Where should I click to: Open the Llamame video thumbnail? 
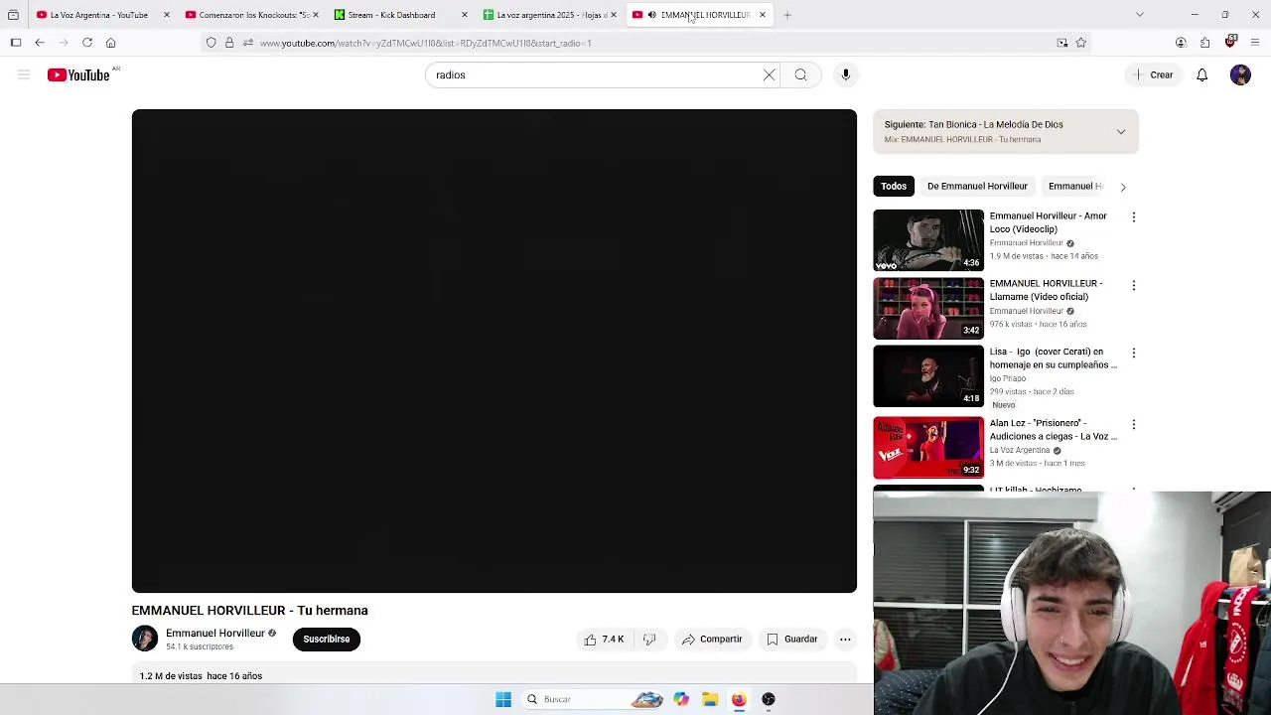tap(928, 308)
